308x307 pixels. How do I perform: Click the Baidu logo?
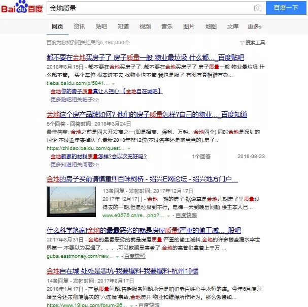[x=22, y=7]
